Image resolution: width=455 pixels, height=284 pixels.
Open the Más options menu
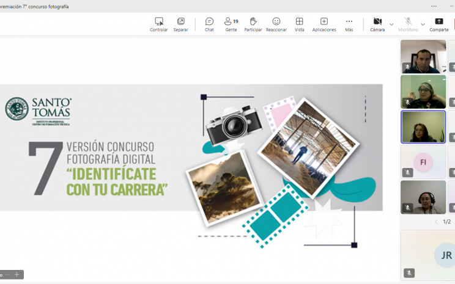(349, 24)
